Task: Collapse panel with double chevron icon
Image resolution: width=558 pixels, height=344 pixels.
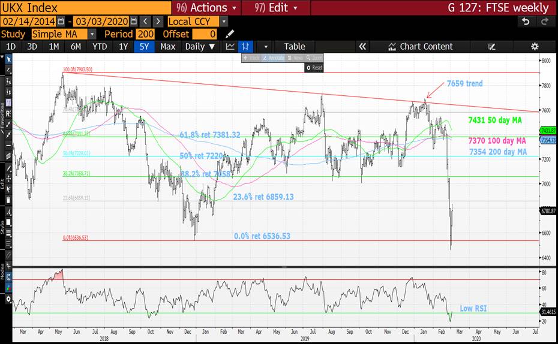Action: [362, 47]
